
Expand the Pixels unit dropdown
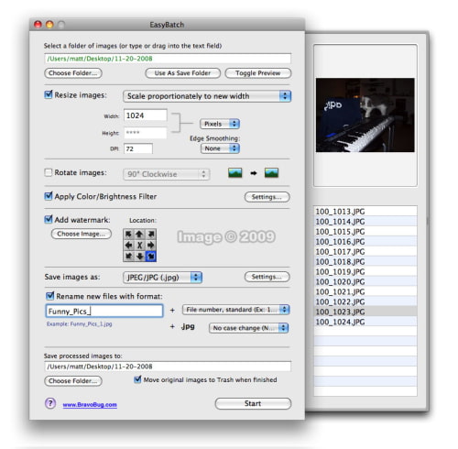pyautogui.click(x=220, y=124)
